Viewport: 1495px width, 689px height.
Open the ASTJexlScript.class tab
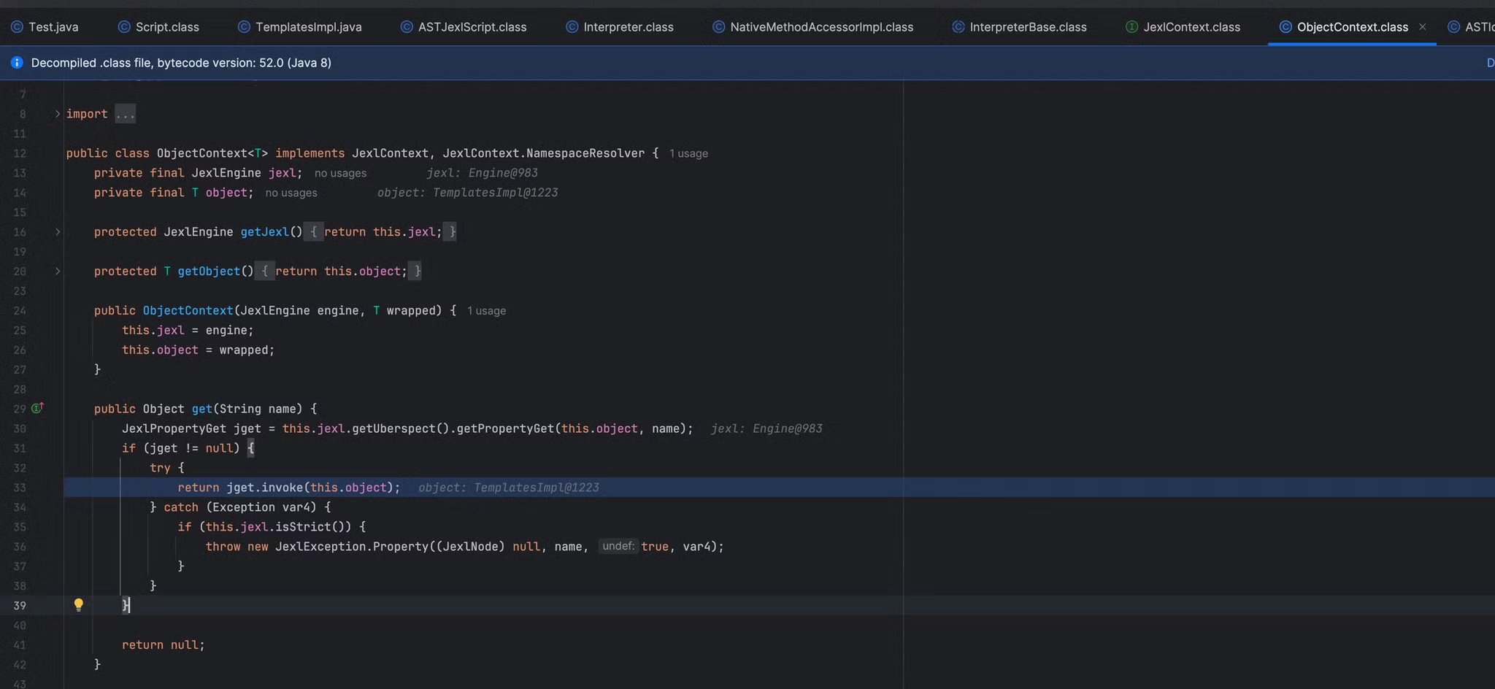tap(472, 27)
